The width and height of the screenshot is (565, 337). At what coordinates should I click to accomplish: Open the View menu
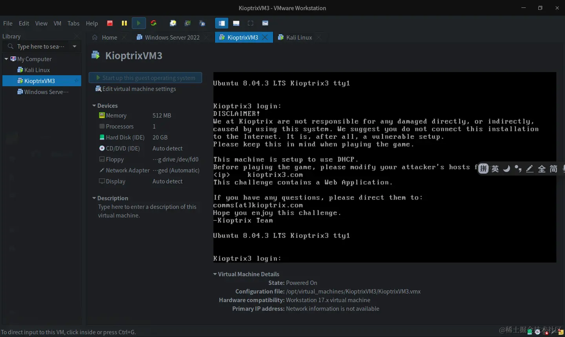coord(41,23)
